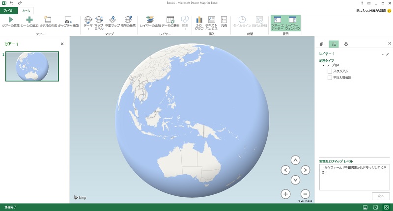Viewport: 393px width, 211px height.
Task: Toggle マップ ラベル map labels
Action: point(99,23)
